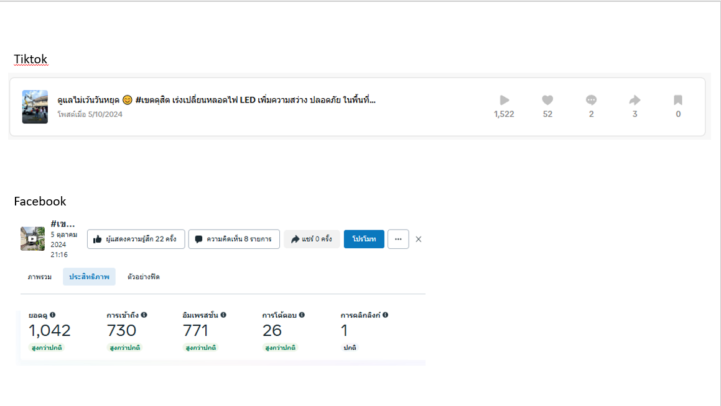Click the 1,522 views count

(x=504, y=114)
